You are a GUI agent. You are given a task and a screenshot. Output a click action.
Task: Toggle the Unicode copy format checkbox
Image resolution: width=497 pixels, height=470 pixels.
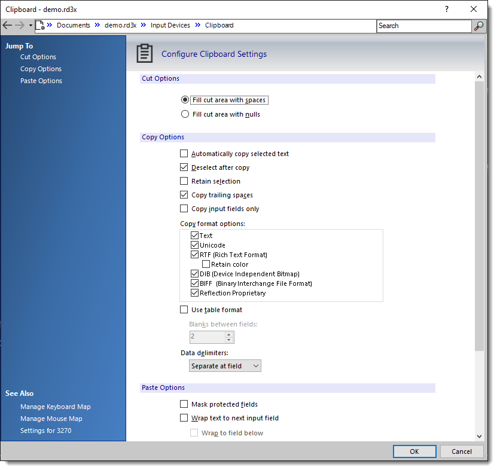tap(194, 245)
